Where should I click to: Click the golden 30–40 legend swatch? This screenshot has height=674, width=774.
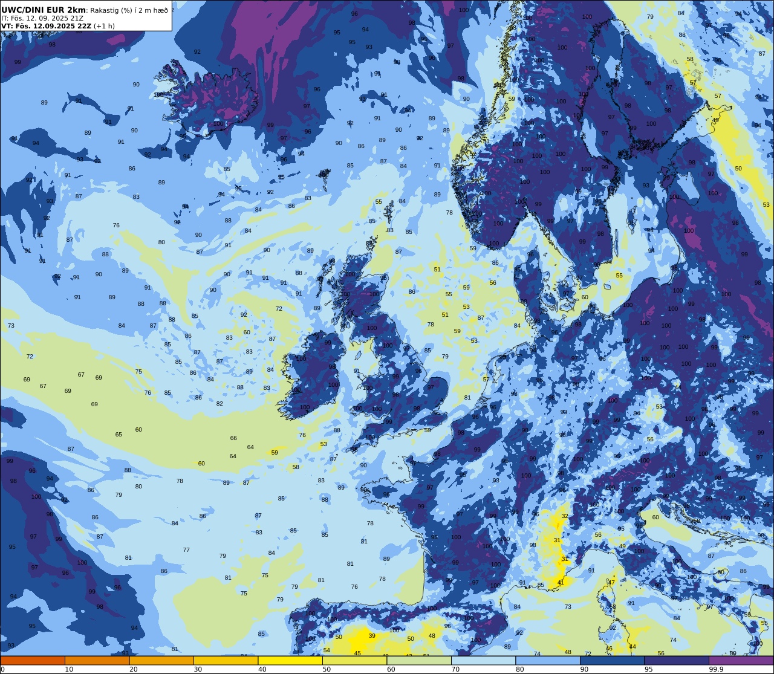226,660
